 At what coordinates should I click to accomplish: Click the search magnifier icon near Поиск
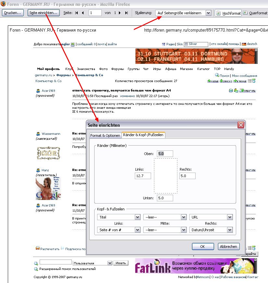pyautogui.click(x=217, y=75)
